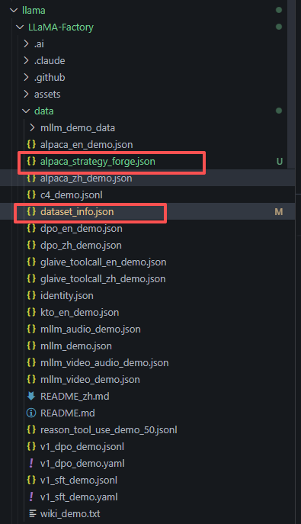Click the git status dot on LLaMA-Factory folder
Screen dimensions: 301x524
[279, 27]
